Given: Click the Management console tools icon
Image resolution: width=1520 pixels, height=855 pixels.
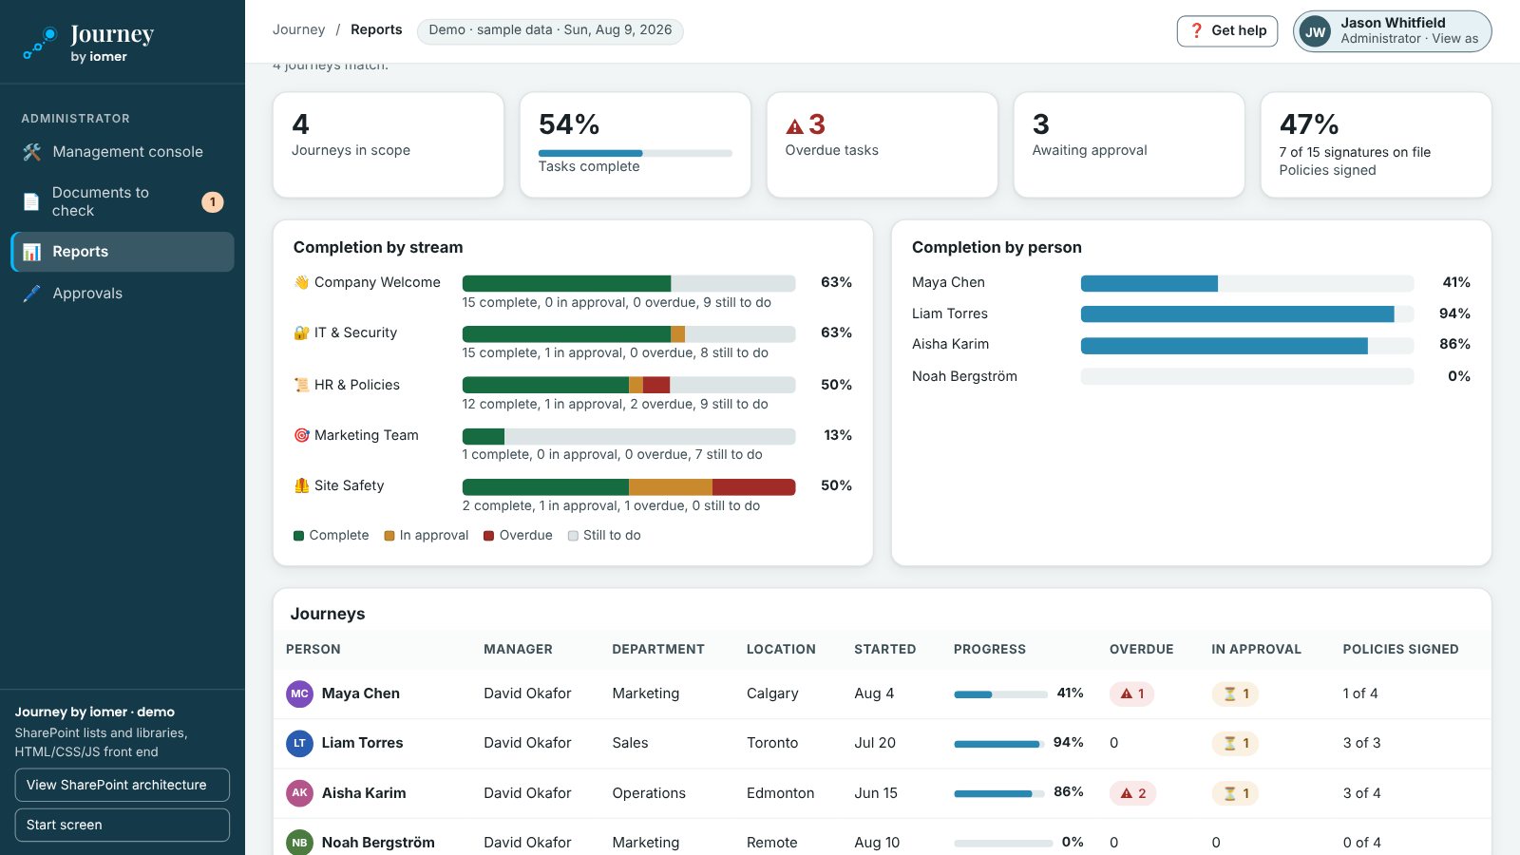Looking at the screenshot, I should [x=31, y=152].
